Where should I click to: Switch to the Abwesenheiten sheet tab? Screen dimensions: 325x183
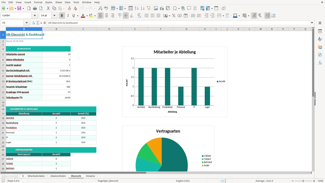click(58, 176)
